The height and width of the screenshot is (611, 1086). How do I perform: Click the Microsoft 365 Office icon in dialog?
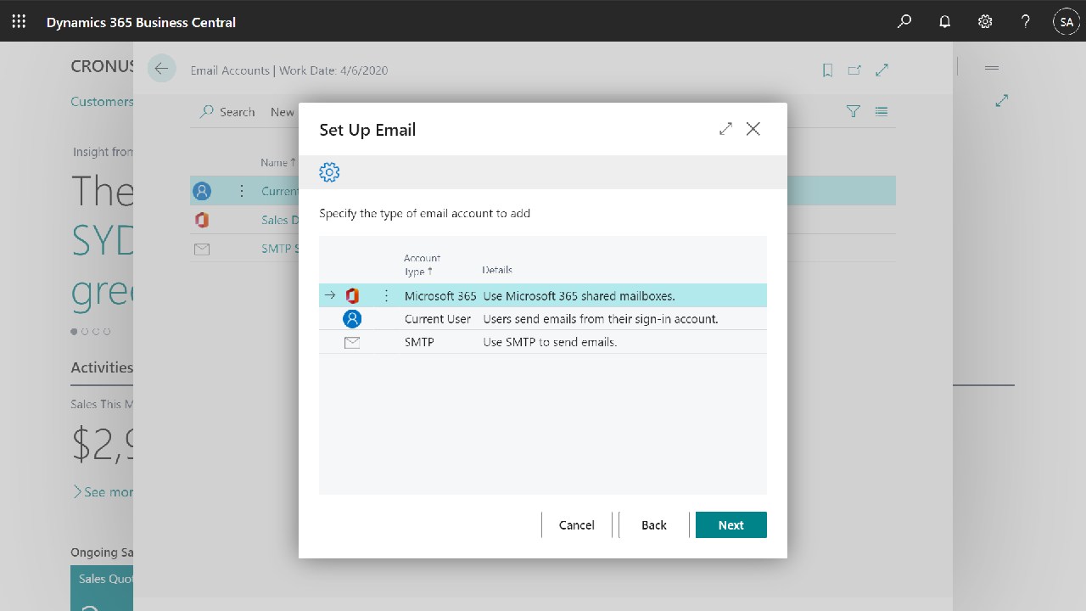(x=352, y=295)
